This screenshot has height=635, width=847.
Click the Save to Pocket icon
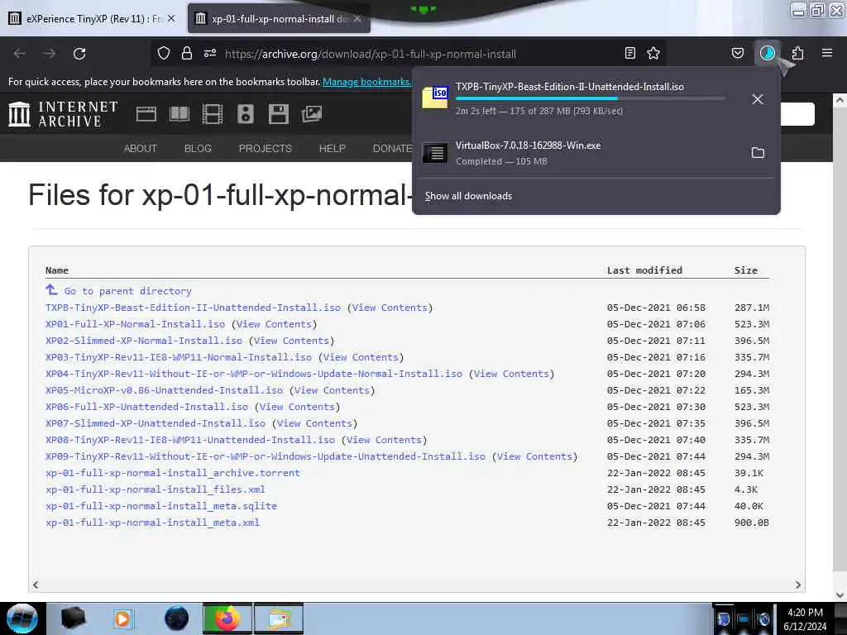[737, 53]
